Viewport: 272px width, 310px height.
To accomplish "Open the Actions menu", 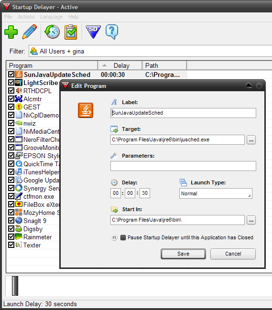I will [x=26, y=17].
